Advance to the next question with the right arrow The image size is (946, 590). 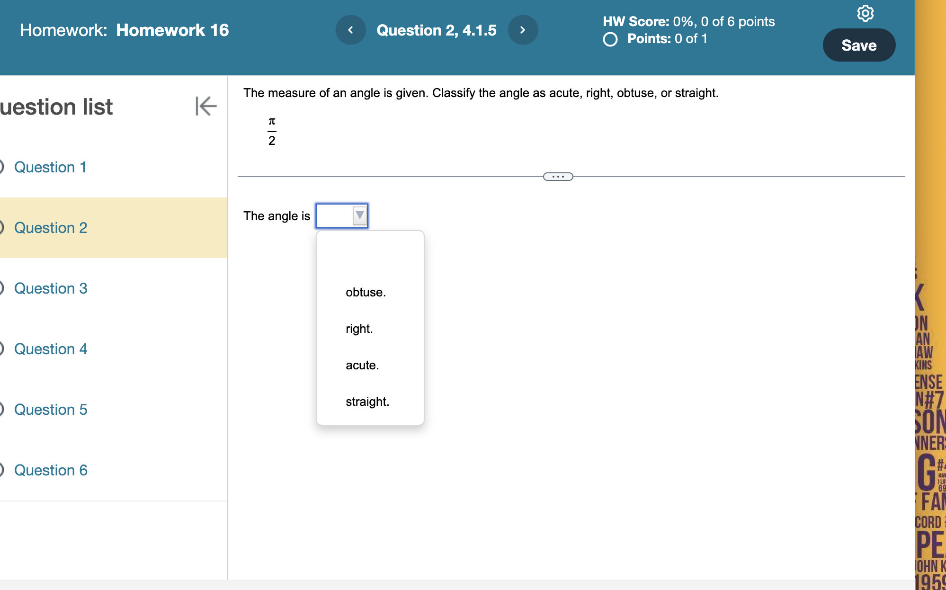click(523, 29)
